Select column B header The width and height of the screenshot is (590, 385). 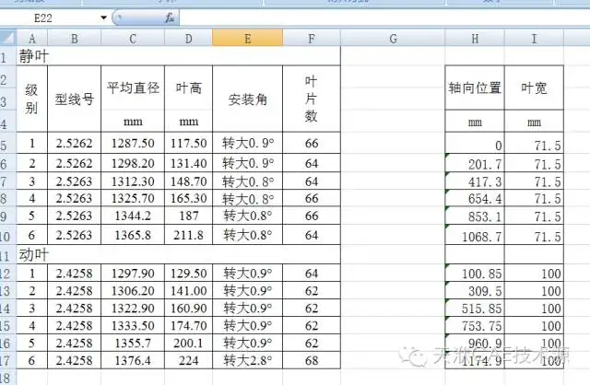pyautogui.click(x=74, y=39)
